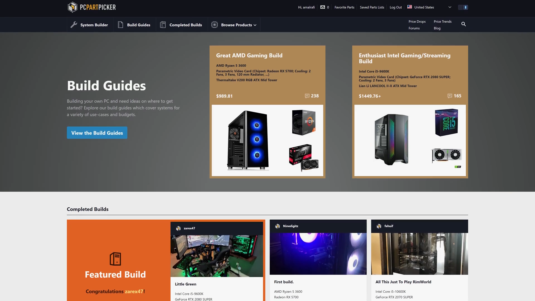
Task: Open All This Just To Play RimWorld photo
Action: click(x=420, y=254)
